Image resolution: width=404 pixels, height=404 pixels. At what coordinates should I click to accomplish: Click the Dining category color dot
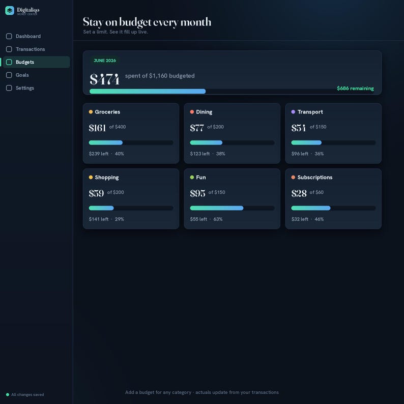point(192,112)
